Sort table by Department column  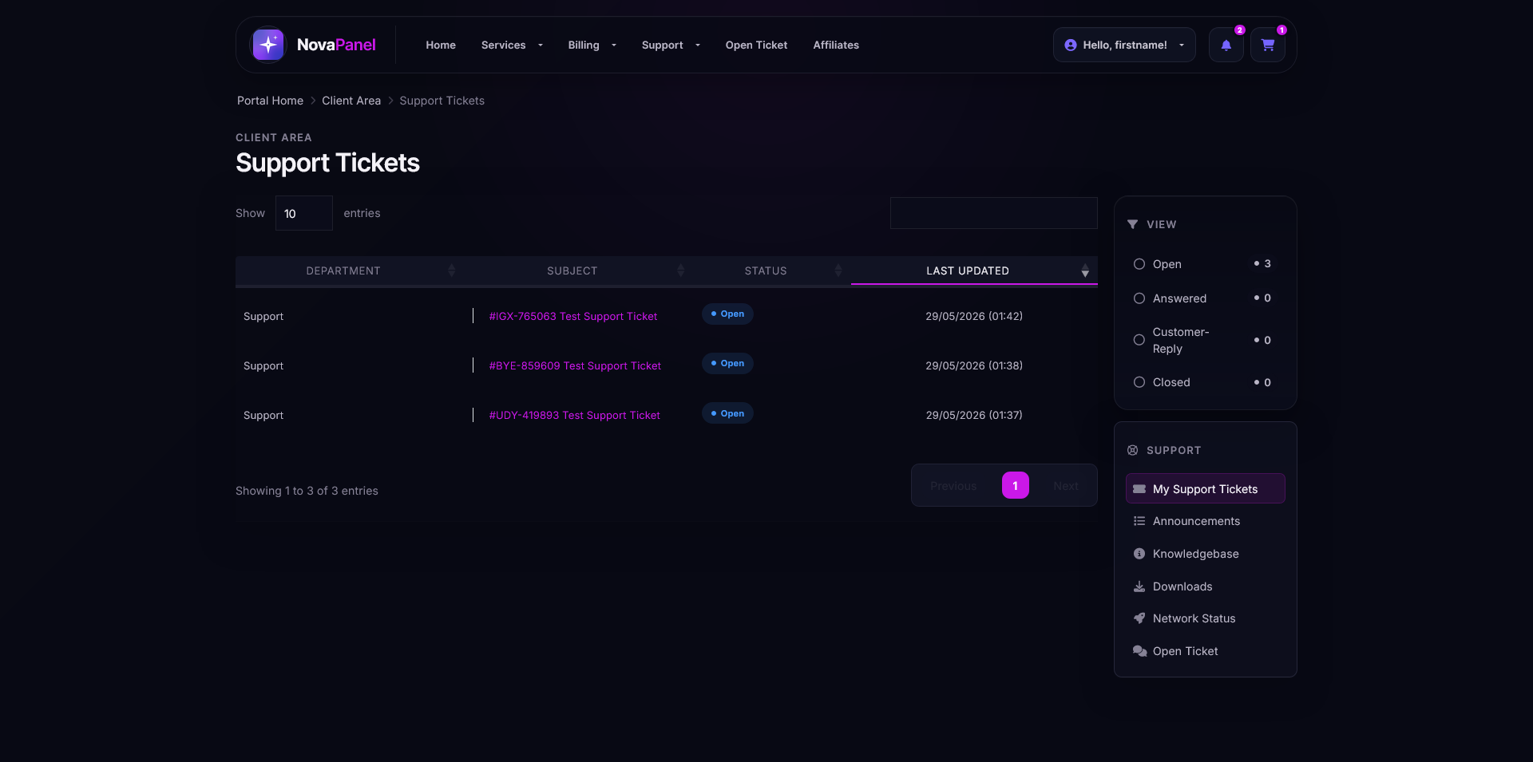point(343,270)
